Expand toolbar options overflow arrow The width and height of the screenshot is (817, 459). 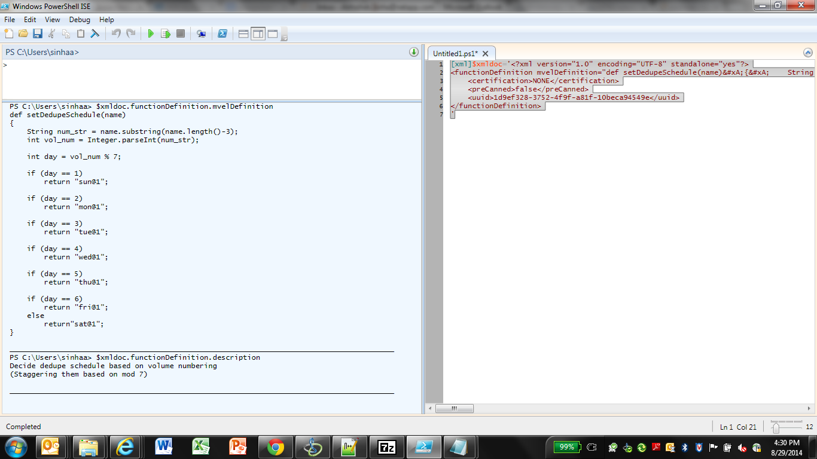tap(284, 37)
